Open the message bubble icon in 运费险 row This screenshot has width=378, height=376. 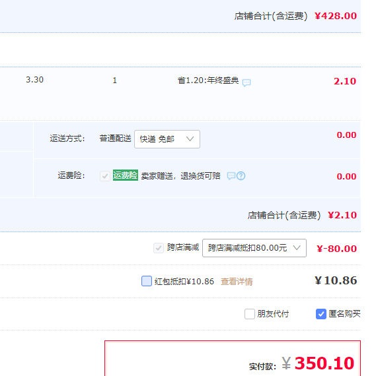click(x=231, y=176)
